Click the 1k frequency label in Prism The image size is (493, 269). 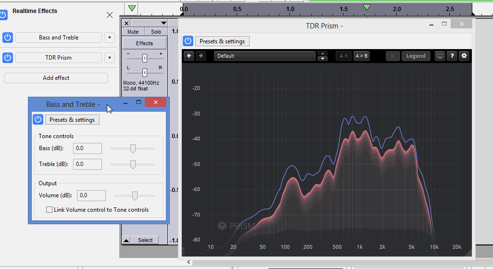(x=359, y=247)
